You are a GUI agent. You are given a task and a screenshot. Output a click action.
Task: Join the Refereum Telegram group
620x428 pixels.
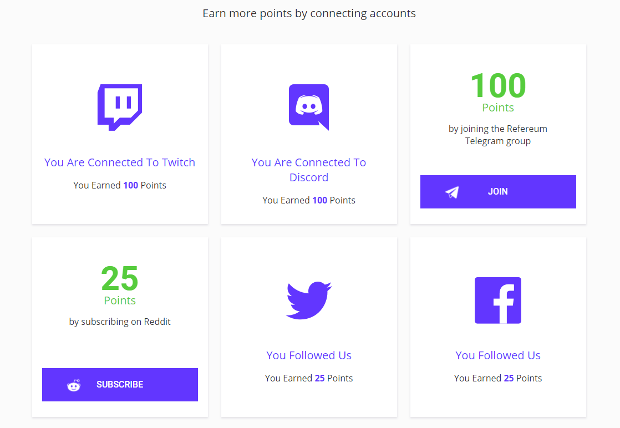498,192
